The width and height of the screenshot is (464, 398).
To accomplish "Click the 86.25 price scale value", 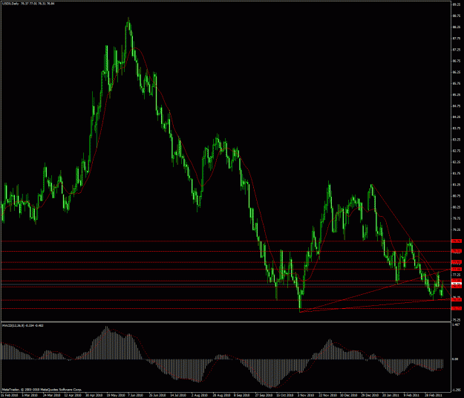I will click(457, 72).
